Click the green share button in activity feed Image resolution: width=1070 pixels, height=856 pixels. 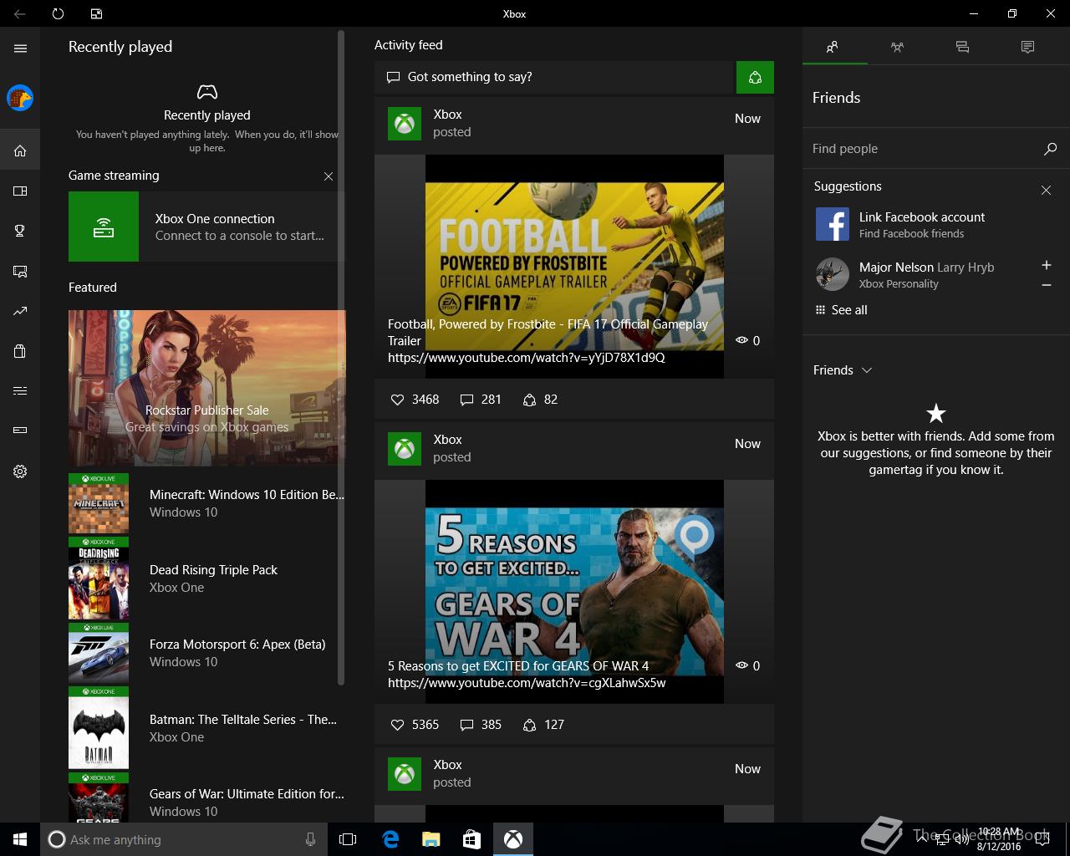[755, 77]
